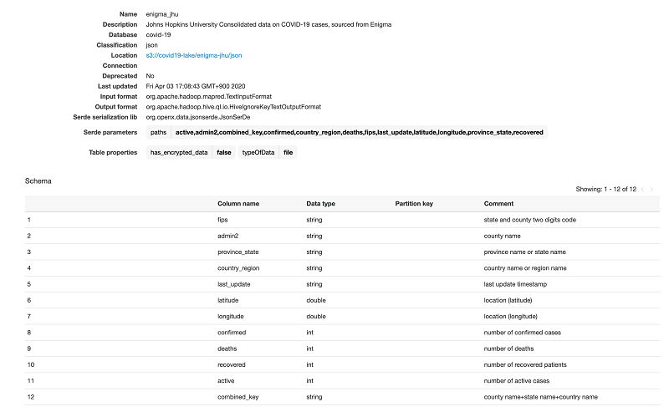The height and width of the screenshot is (412, 669).
Task: Click the enigma_jhu table name
Action: point(162,14)
